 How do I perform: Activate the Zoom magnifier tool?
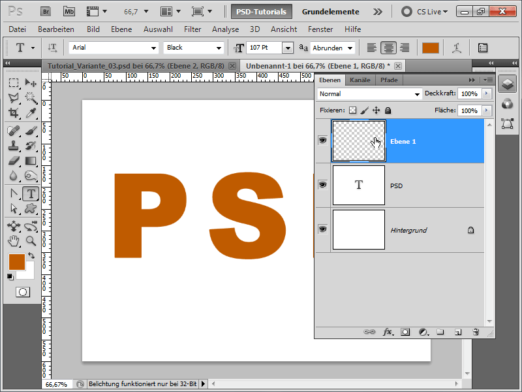coord(30,241)
